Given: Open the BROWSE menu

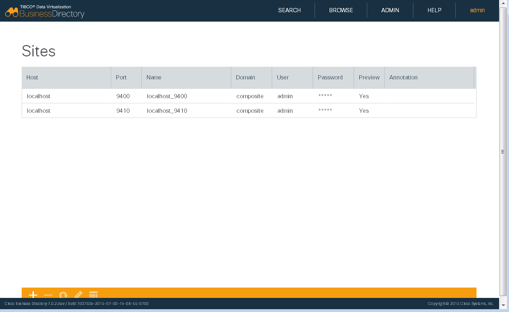Looking at the screenshot, I should click(341, 10).
